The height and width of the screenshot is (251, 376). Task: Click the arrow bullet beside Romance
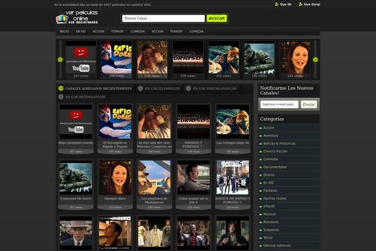coord(261,222)
